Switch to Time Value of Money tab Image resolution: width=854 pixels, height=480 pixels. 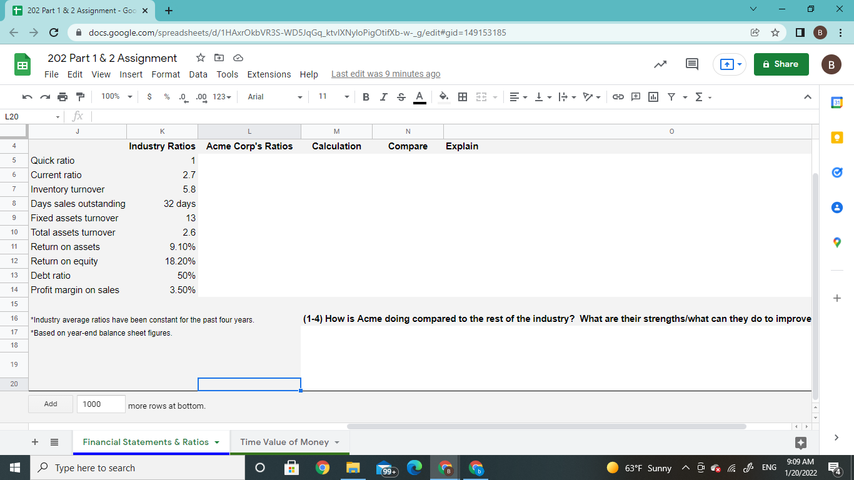[x=289, y=442]
